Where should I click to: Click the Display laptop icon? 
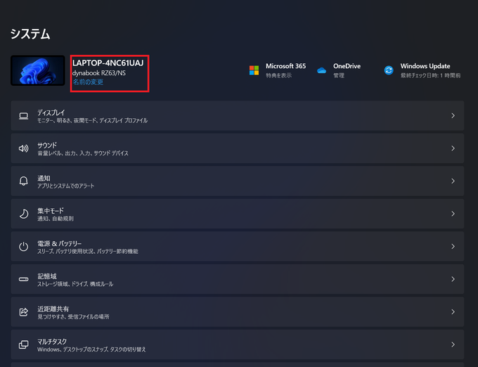coord(23,116)
